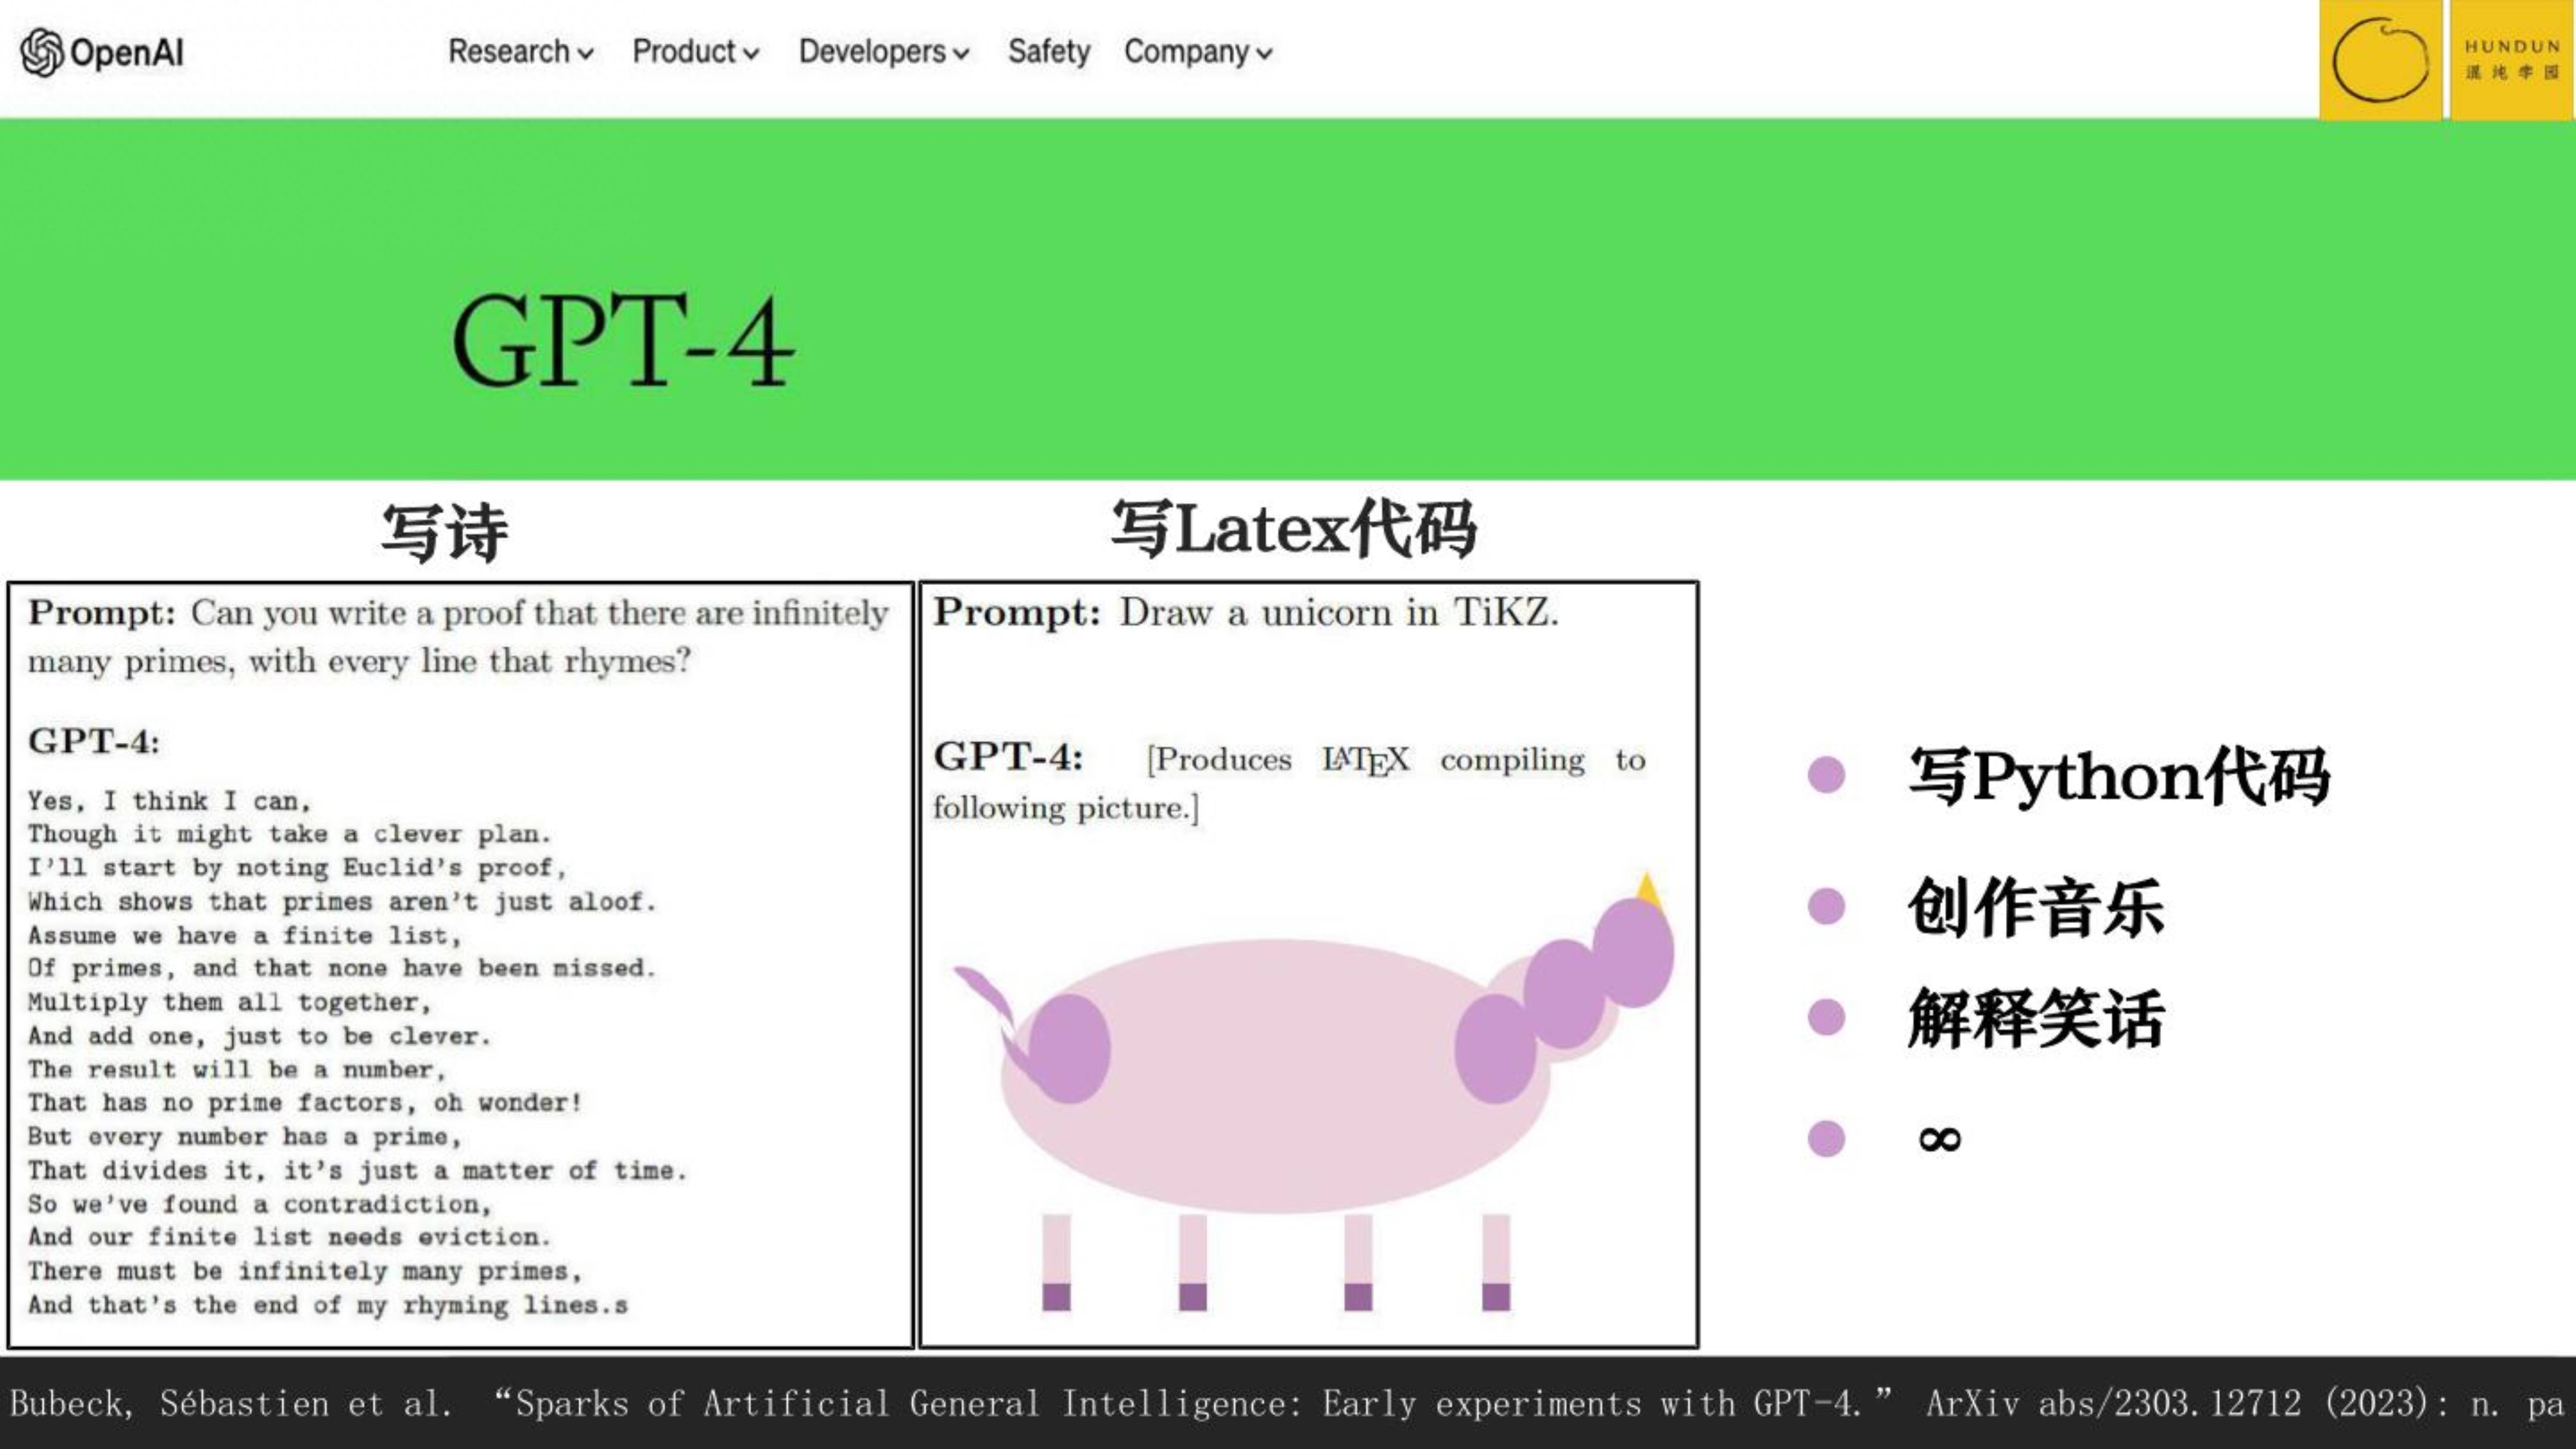
Task: Click the infinity symbol bullet item
Action: (1940, 1138)
